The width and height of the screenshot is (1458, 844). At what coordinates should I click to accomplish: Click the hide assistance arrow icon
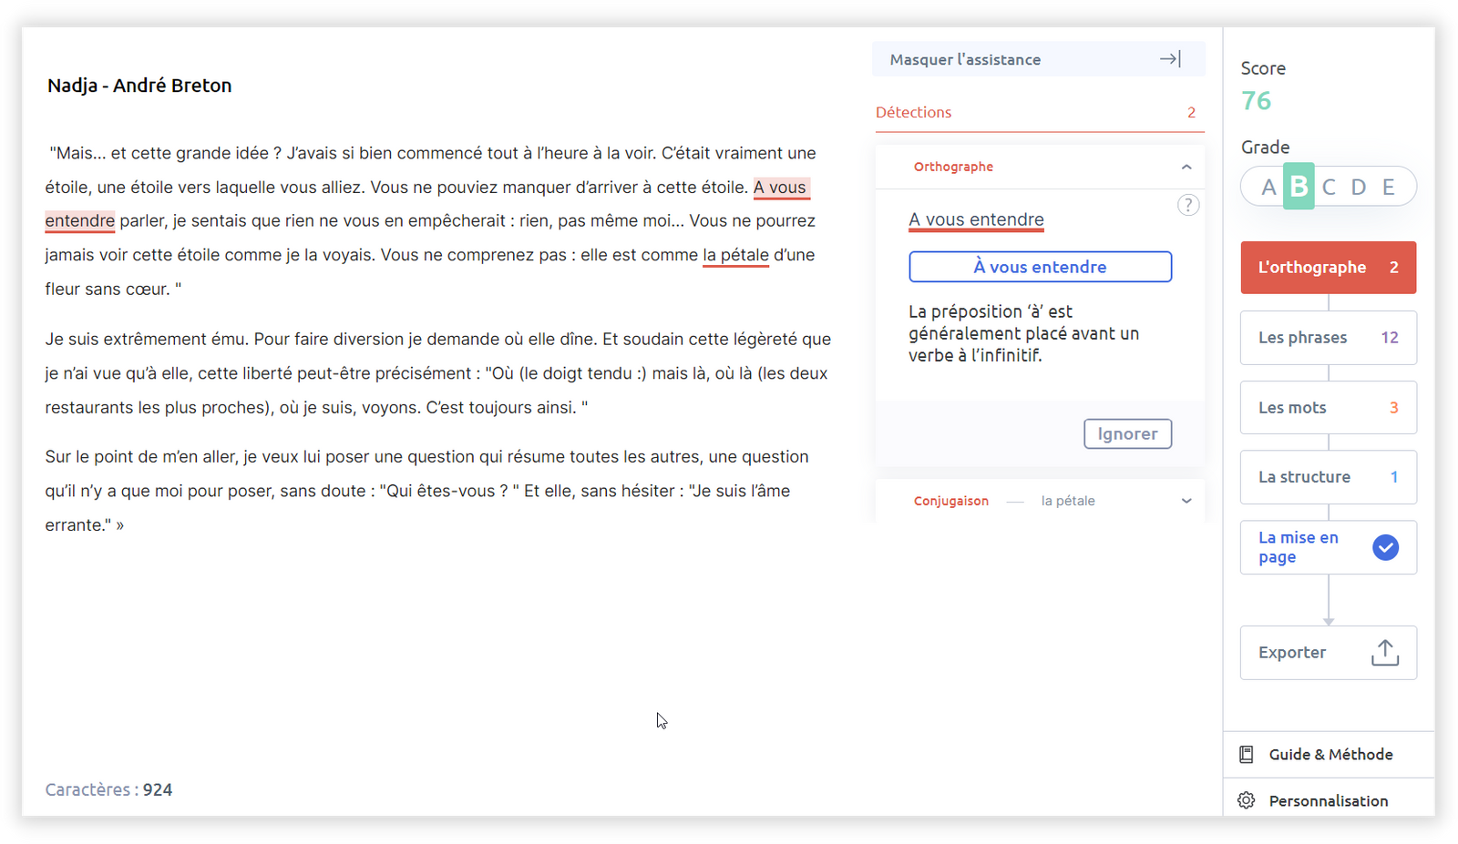[x=1170, y=59]
